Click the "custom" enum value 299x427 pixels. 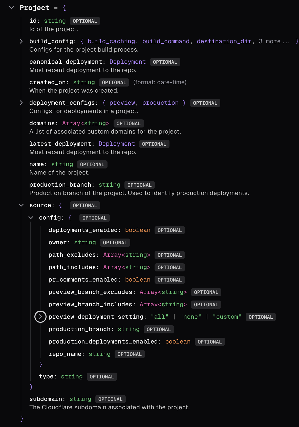(x=227, y=317)
